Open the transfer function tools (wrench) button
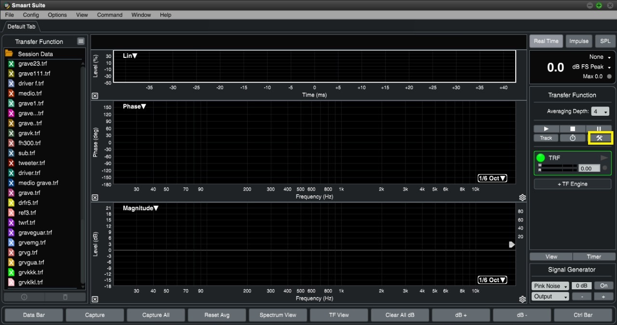The width and height of the screenshot is (617, 325). tap(600, 138)
